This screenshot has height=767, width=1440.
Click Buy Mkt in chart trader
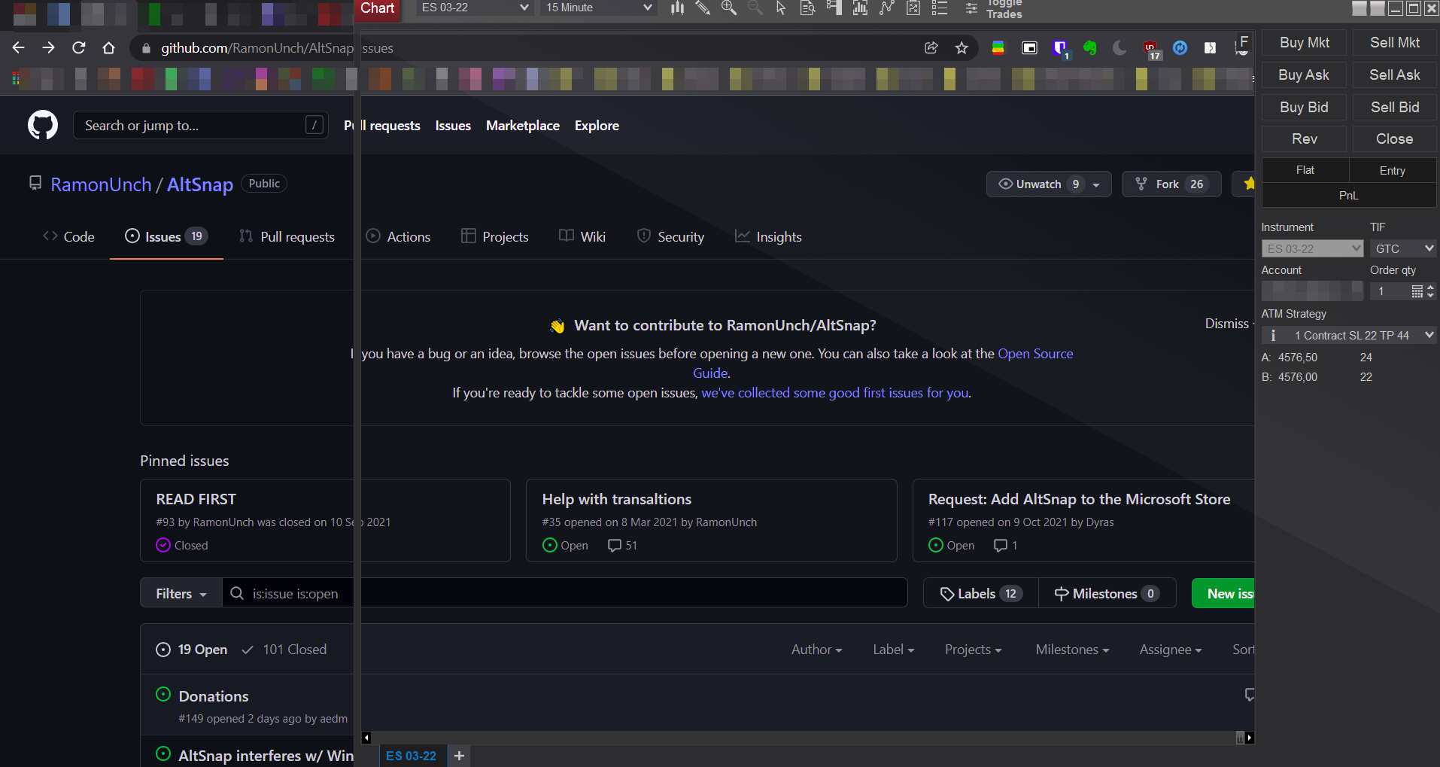[1304, 43]
